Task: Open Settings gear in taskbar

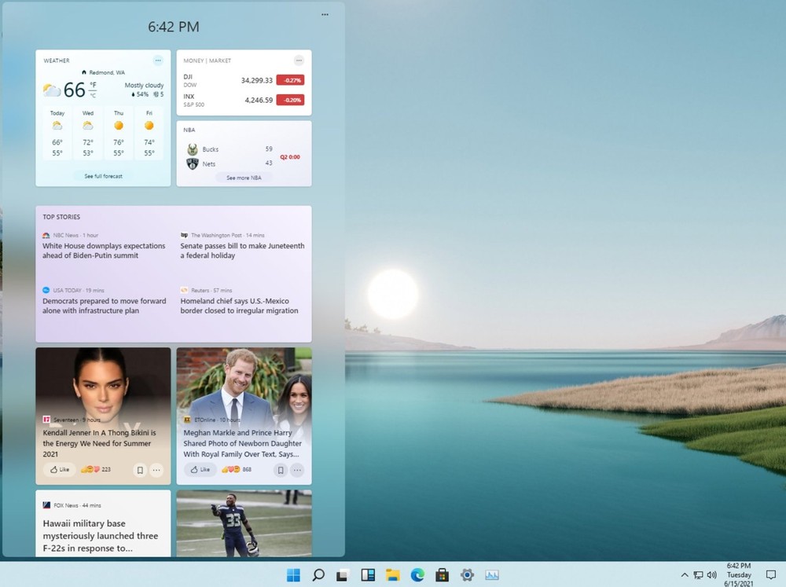Action: pos(467,574)
